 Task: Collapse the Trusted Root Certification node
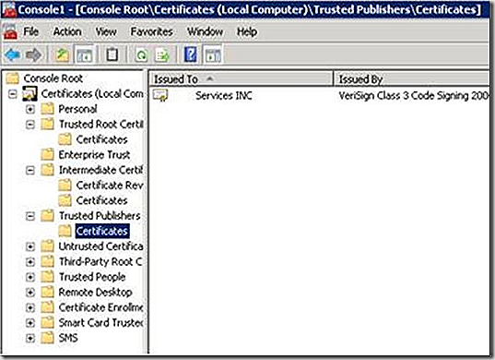(x=30, y=125)
